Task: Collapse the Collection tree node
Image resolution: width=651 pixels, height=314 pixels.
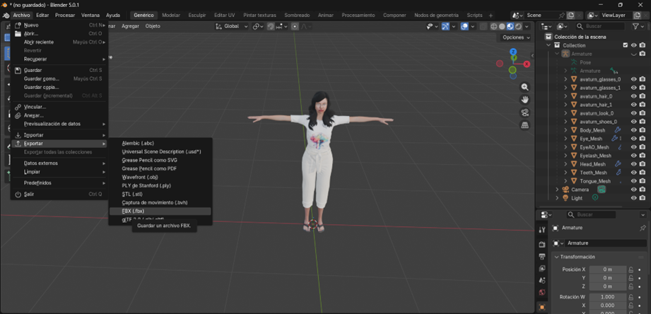Action: click(x=549, y=45)
